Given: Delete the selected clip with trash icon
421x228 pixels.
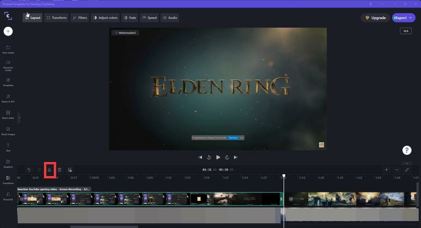Looking at the screenshot, I should point(59,169).
